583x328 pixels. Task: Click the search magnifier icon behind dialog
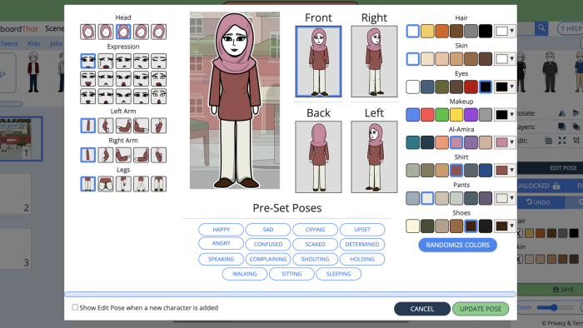(x=541, y=28)
